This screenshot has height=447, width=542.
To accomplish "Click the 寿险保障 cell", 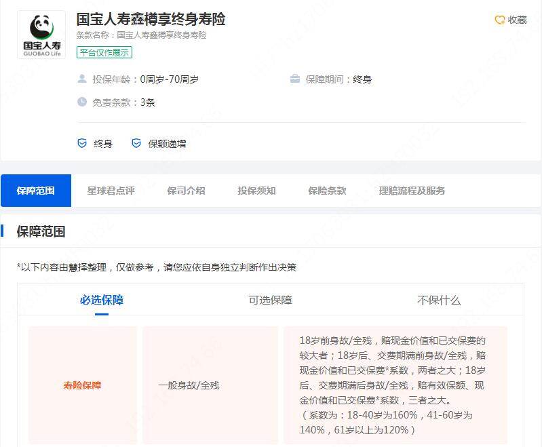I will [x=82, y=385].
